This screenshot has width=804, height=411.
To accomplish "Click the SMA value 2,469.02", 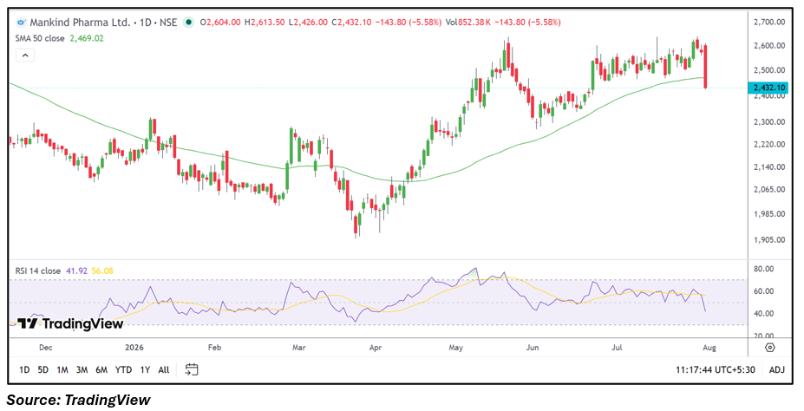I will [86, 38].
